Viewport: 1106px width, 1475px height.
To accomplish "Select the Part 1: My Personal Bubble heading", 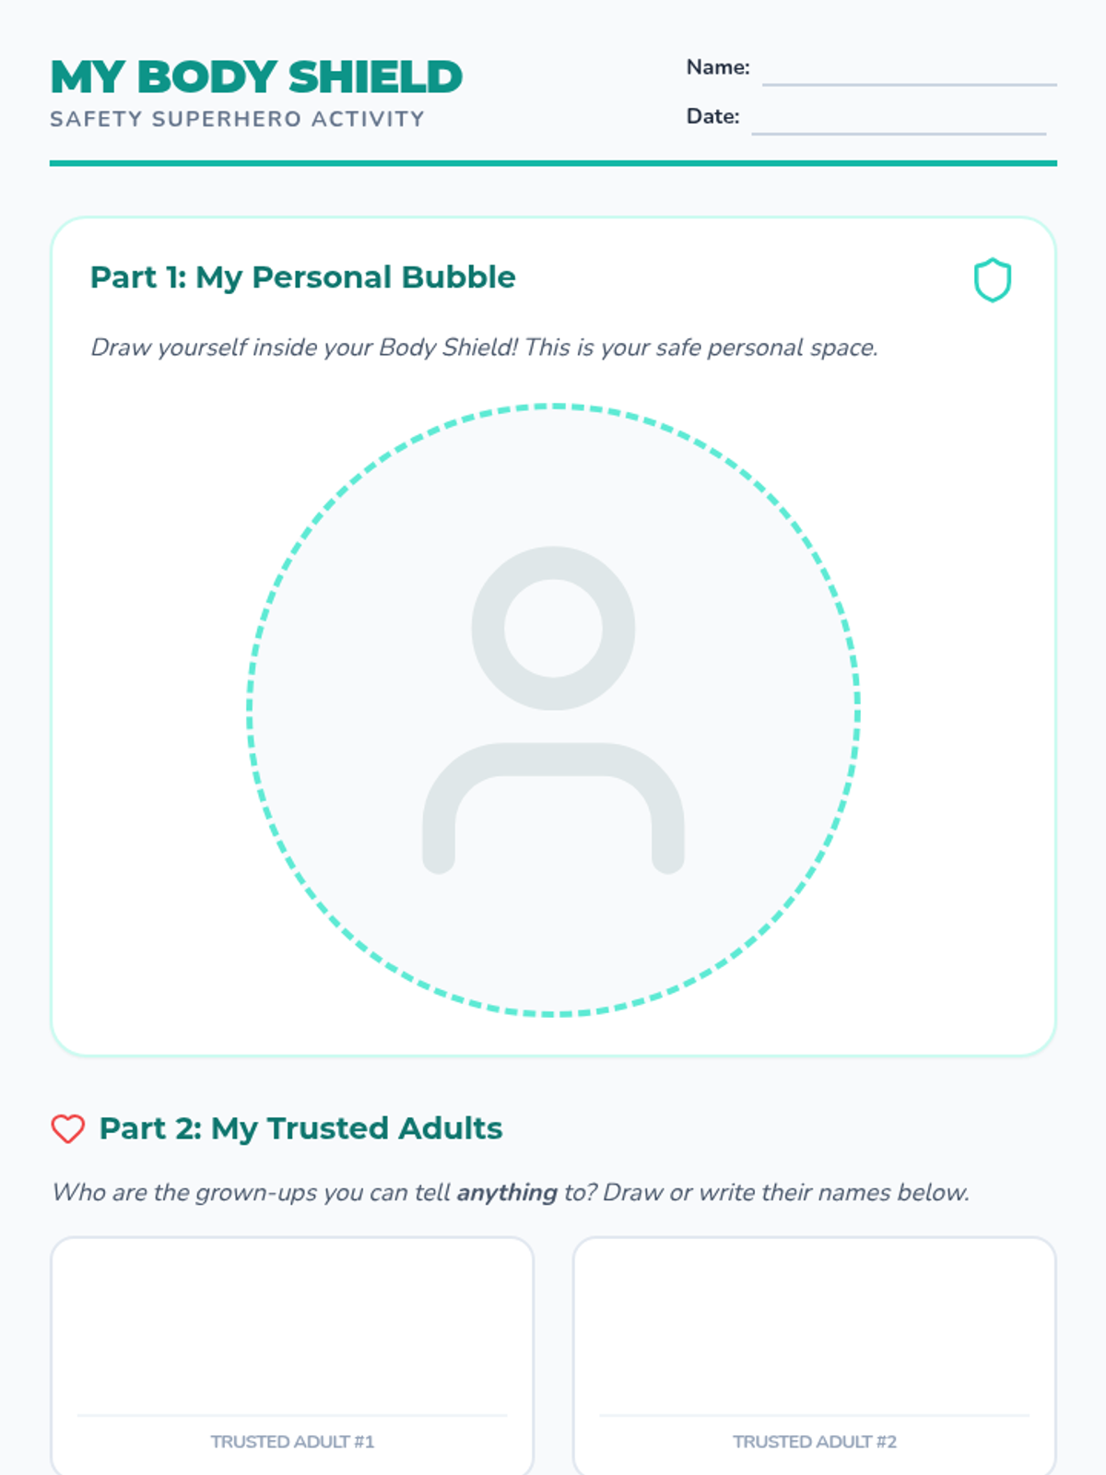I will coord(302,277).
